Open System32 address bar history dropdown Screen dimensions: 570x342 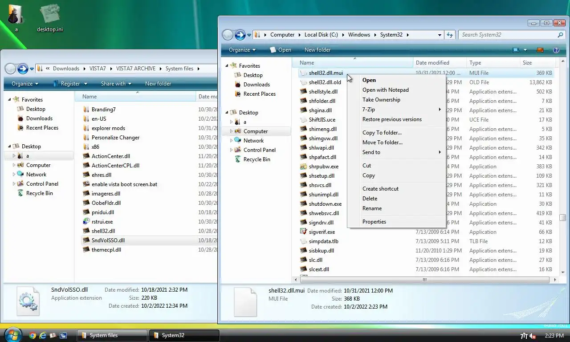[x=440, y=35]
